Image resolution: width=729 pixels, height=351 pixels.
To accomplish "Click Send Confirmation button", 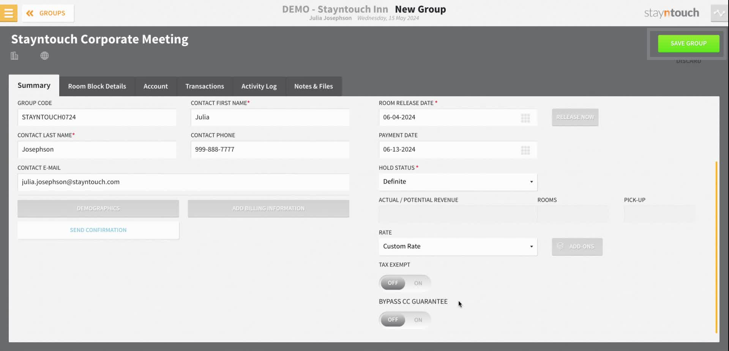I will pyautogui.click(x=98, y=230).
